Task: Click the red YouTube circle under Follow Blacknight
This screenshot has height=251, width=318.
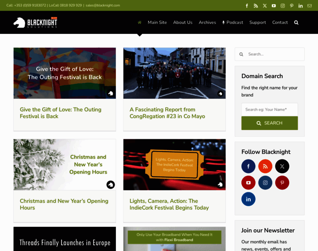Action: click(248, 183)
